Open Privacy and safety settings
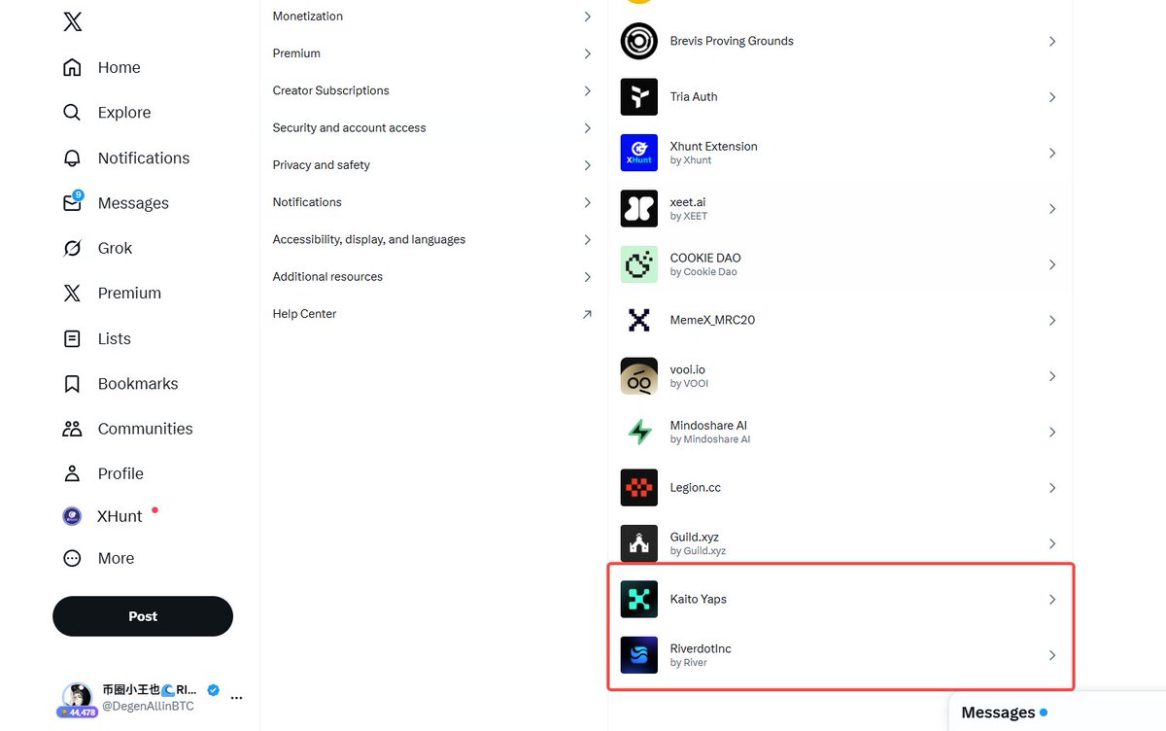 433,165
